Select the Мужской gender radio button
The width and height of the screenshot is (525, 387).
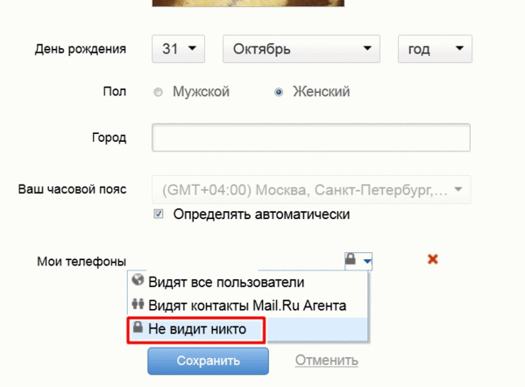point(158,92)
